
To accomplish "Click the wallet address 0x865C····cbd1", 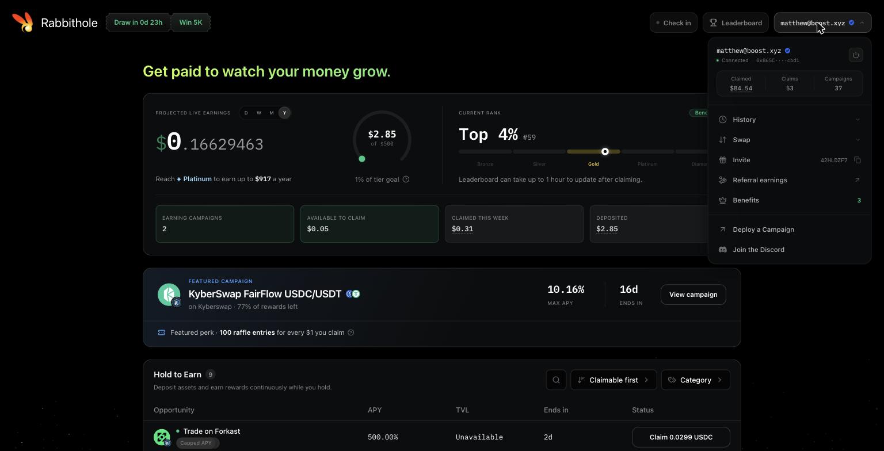I will pos(778,60).
